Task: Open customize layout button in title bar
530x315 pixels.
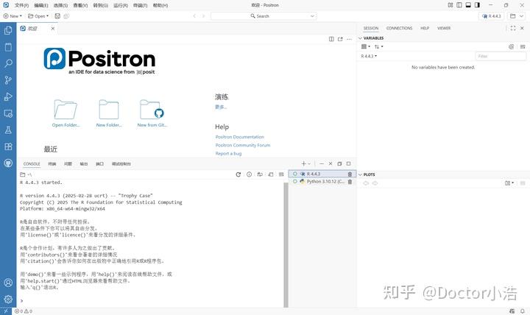Action: pos(451,5)
